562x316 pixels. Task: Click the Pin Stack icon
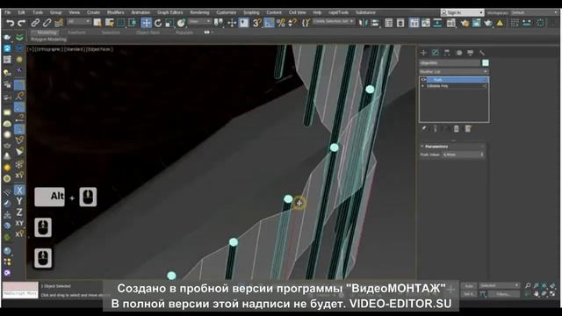click(423, 129)
